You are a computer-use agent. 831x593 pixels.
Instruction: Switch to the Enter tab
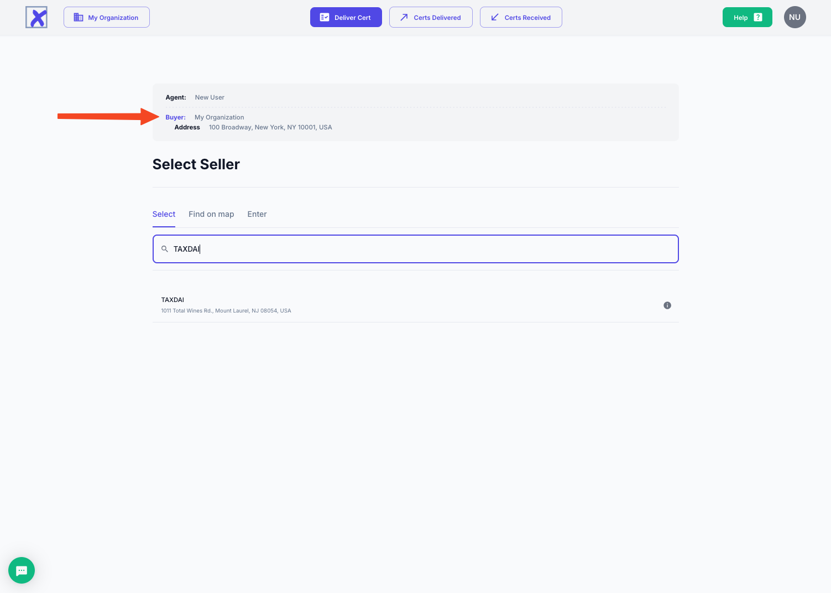point(257,214)
